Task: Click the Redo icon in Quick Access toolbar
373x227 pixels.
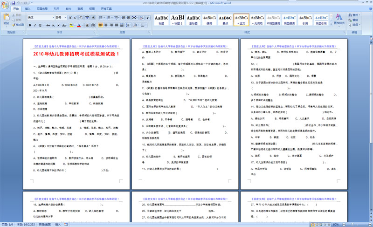Action: click(25, 3)
